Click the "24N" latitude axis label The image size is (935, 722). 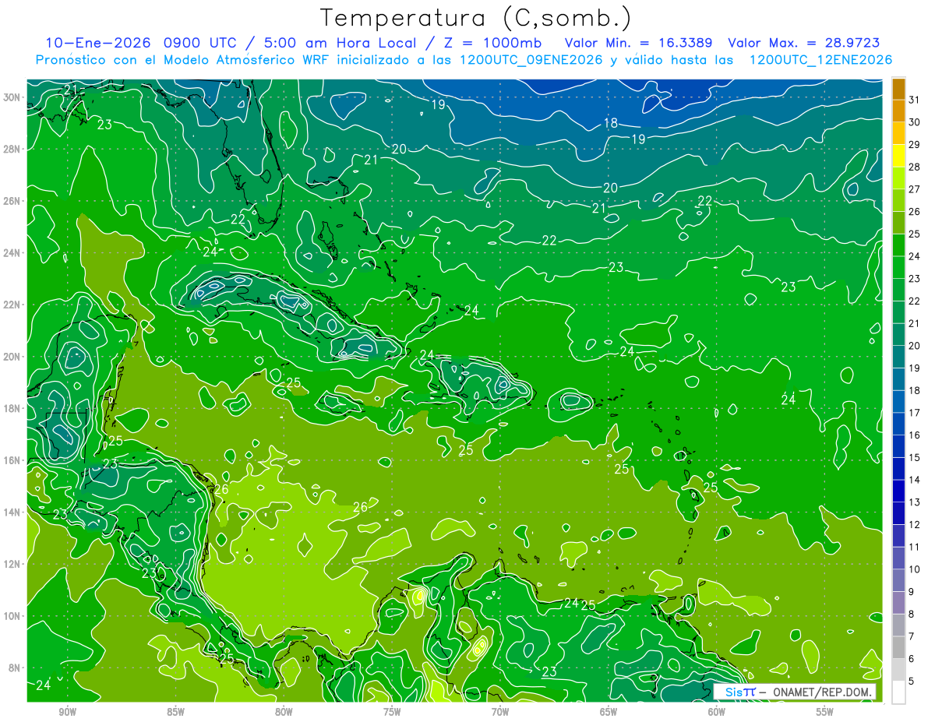12,252
